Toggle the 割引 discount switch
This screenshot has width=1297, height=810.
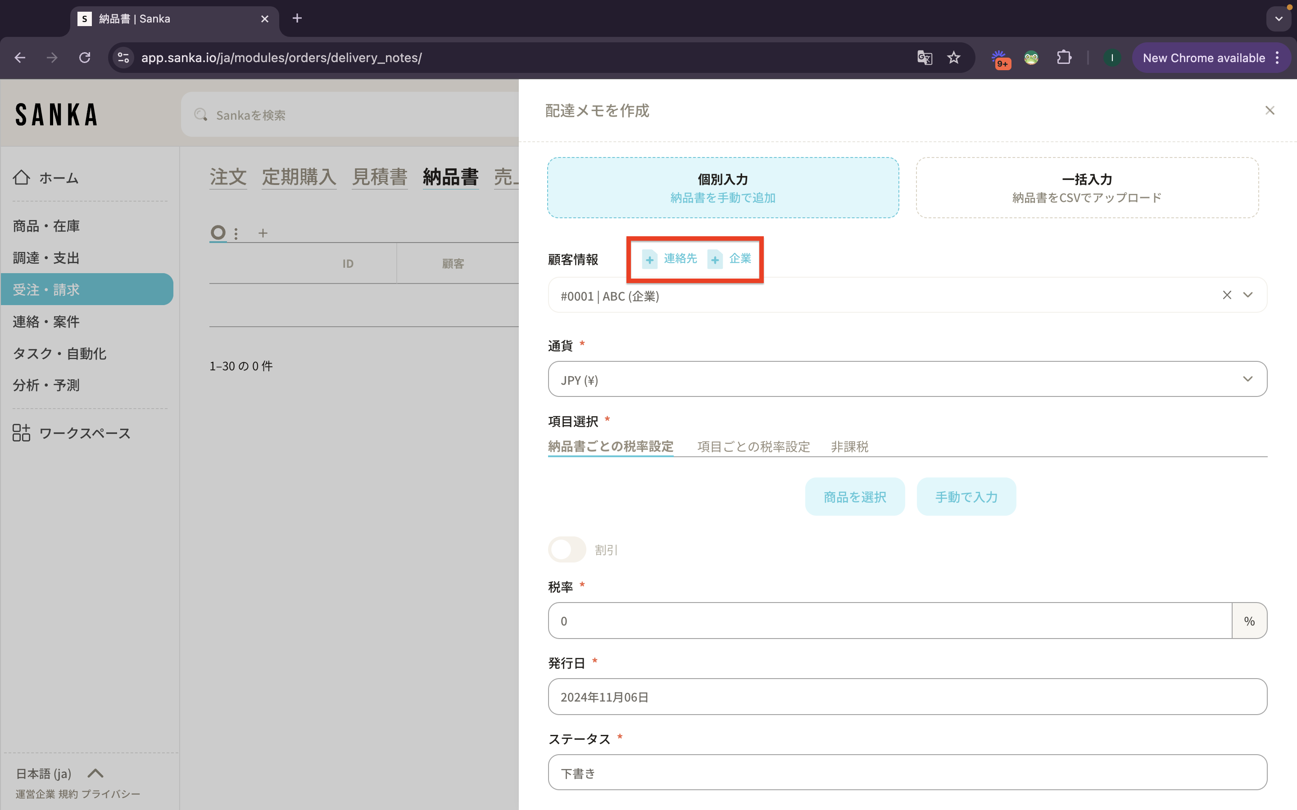point(567,549)
